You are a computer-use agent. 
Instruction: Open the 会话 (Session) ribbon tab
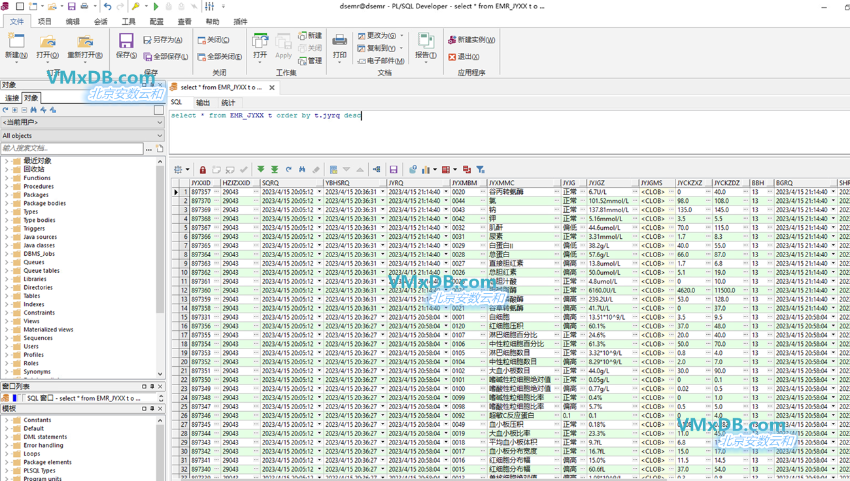pyautogui.click(x=101, y=22)
